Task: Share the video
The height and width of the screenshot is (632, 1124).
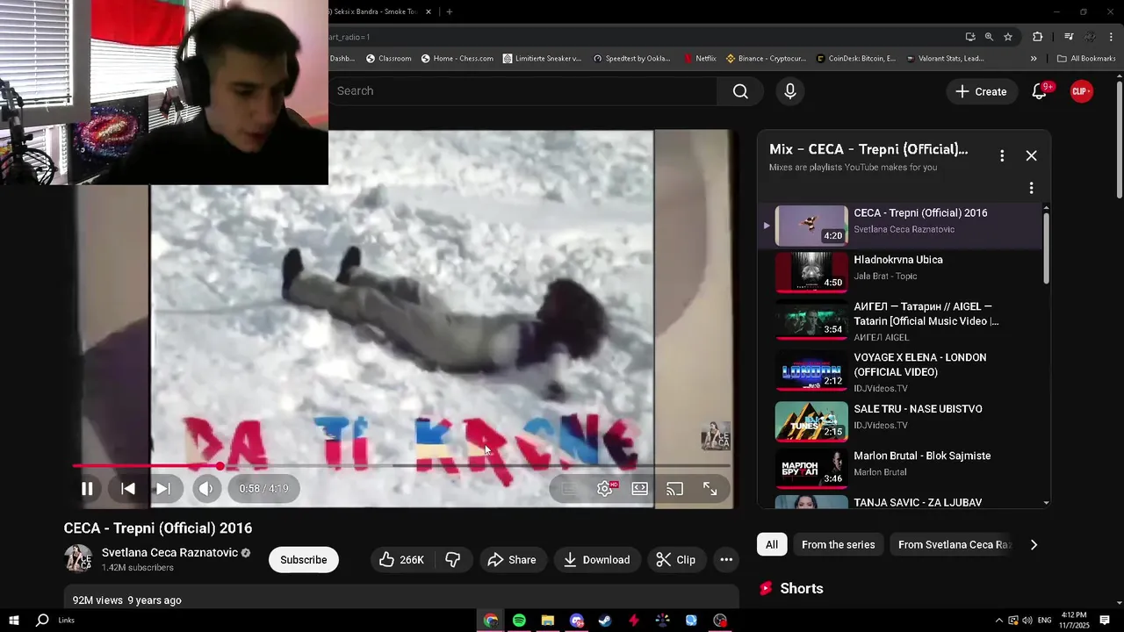Action: 512,560
